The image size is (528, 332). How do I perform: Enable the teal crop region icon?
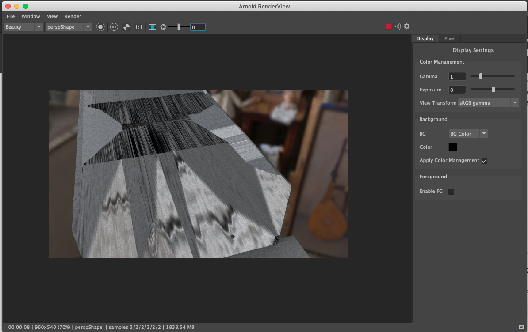click(152, 26)
